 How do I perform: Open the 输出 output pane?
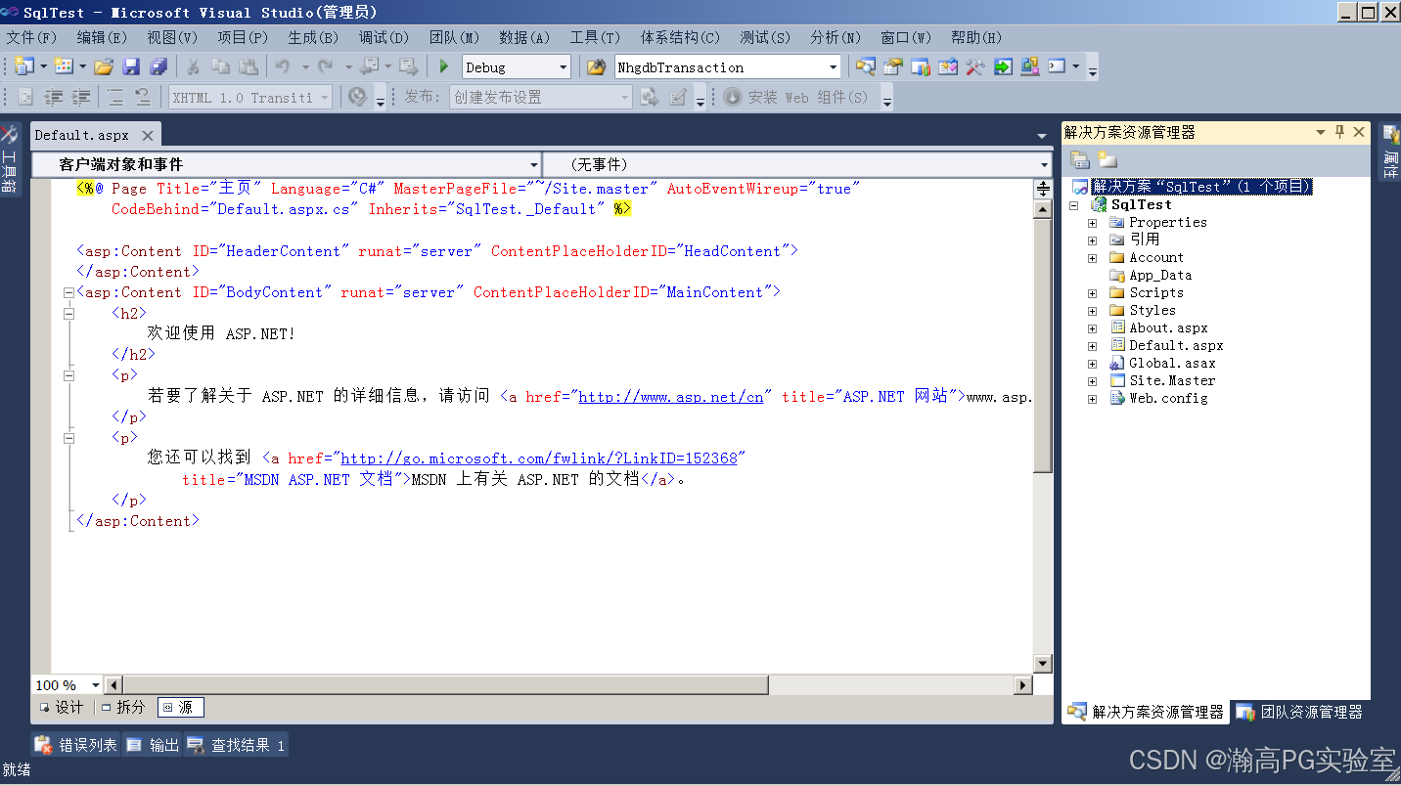[x=153, y=745]
